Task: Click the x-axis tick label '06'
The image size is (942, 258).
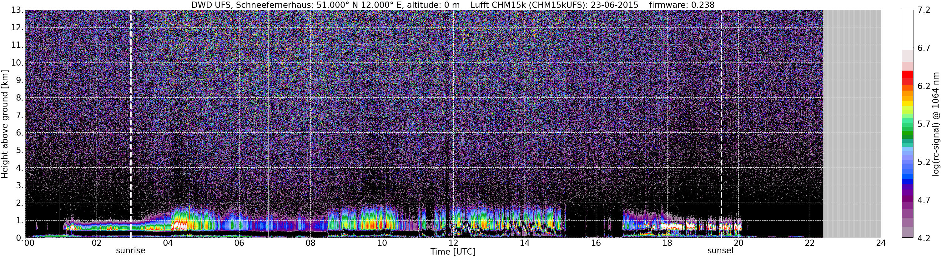Action: click(x=239, y=243)
